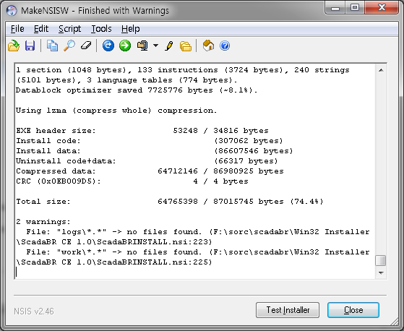Image resolution: width=404 pixels, height=331 pixels.
Task: Click the Test Installer button
Action: 288,310
